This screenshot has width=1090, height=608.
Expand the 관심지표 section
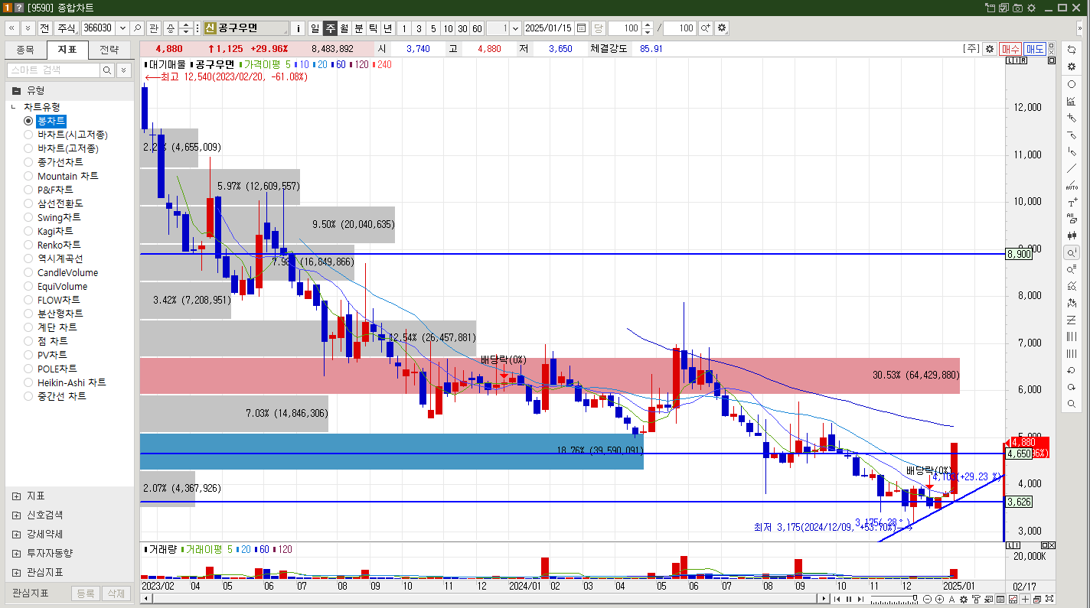point(16,572)
